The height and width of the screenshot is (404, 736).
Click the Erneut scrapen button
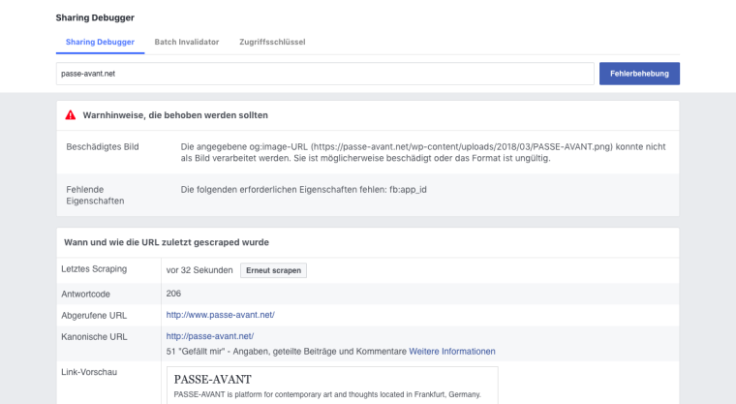tap(273, 270)
